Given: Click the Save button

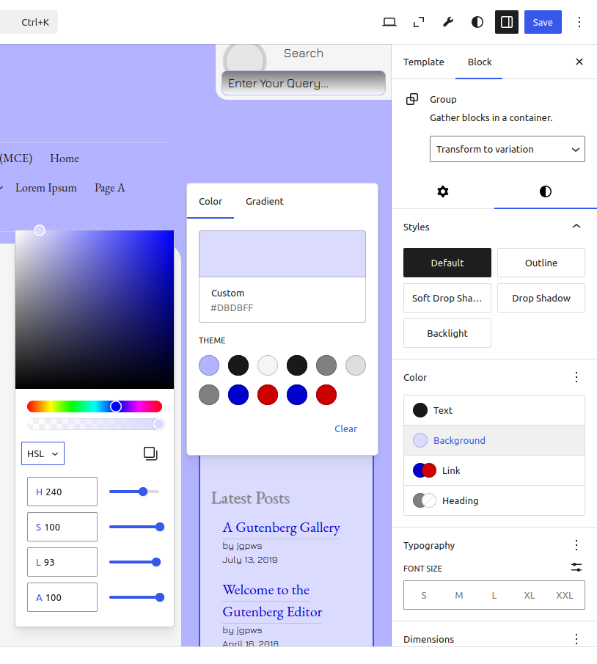Looking at the screenshot, I should point(543,22).
